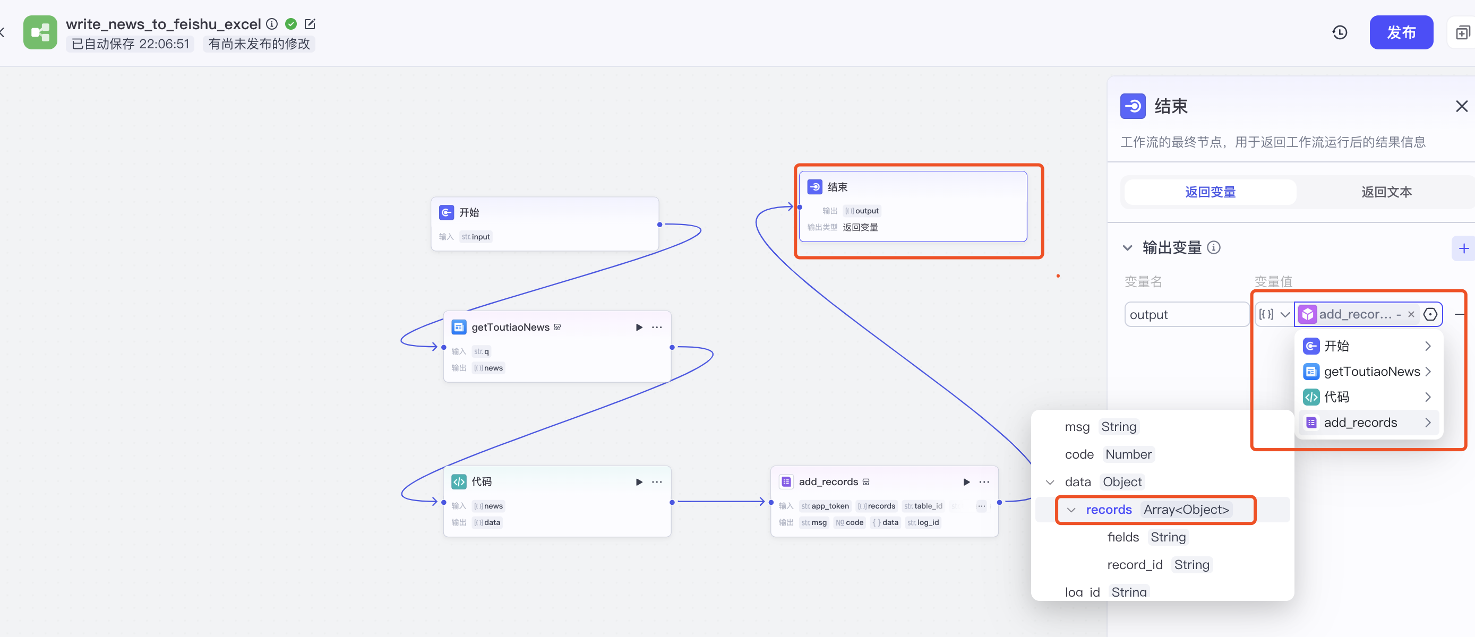Screen dimensions: 1475x637
Task: Clear the add_records variable value with x
Action: click(x=1411, y=314)
